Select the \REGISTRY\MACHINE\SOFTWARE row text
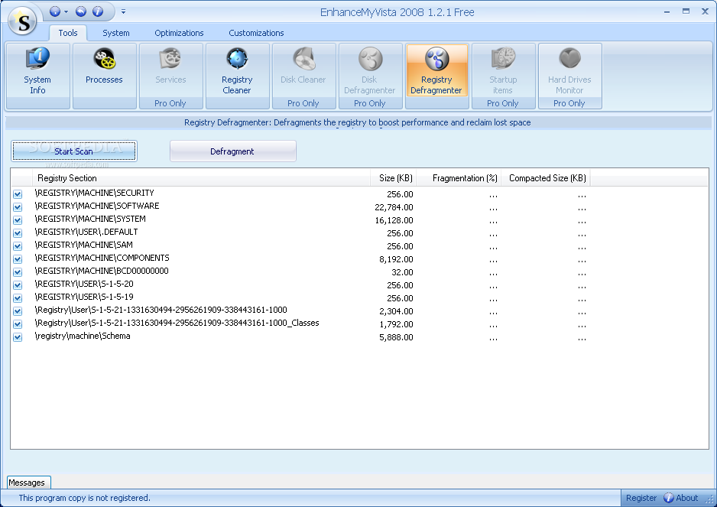 pos(97,206)
